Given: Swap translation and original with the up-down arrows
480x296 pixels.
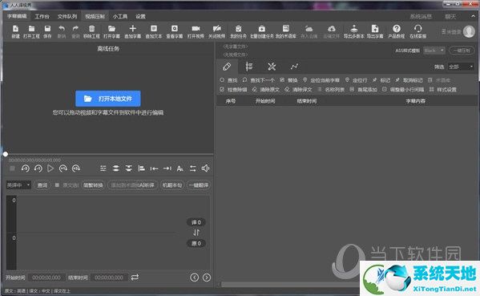Looking at the screenshot, I should click(196, 233).
